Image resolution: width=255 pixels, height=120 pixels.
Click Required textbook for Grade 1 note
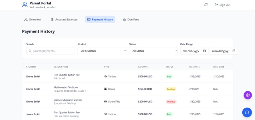pos(70,91)
